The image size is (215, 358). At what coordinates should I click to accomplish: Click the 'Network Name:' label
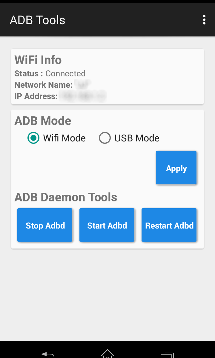pos(43,85)
